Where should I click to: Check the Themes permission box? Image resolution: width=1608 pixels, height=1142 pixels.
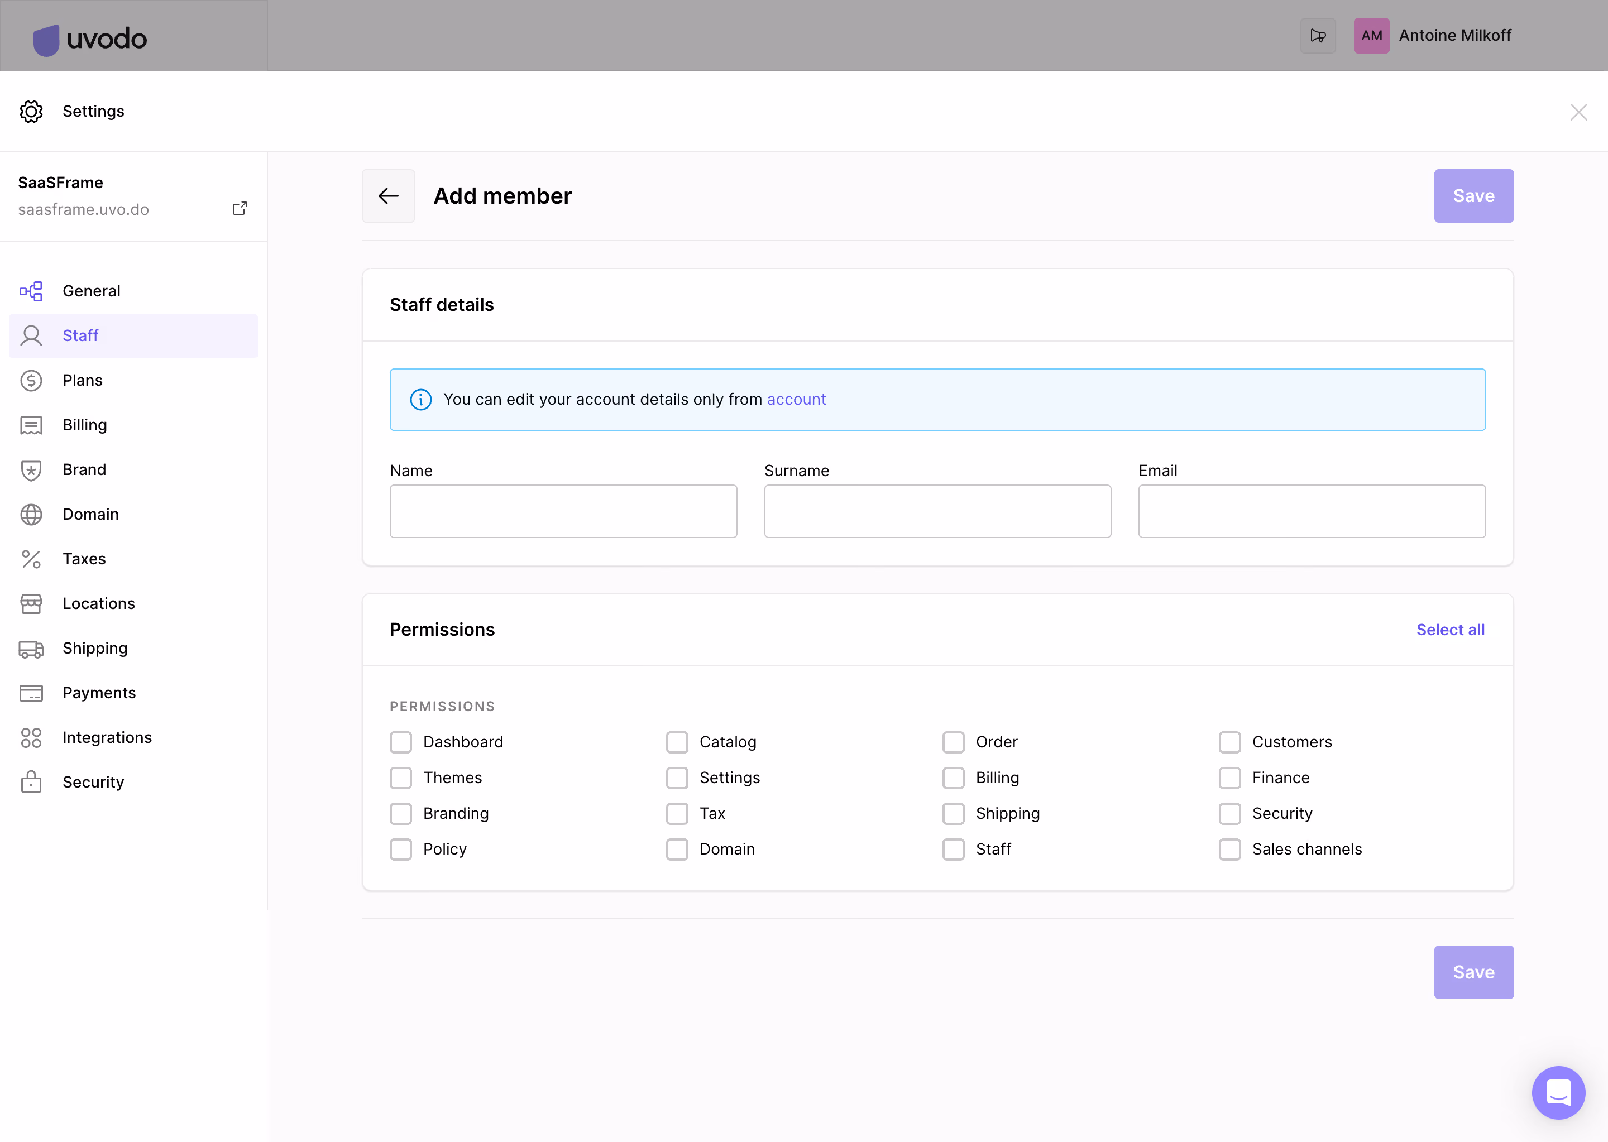pos(401,778)
